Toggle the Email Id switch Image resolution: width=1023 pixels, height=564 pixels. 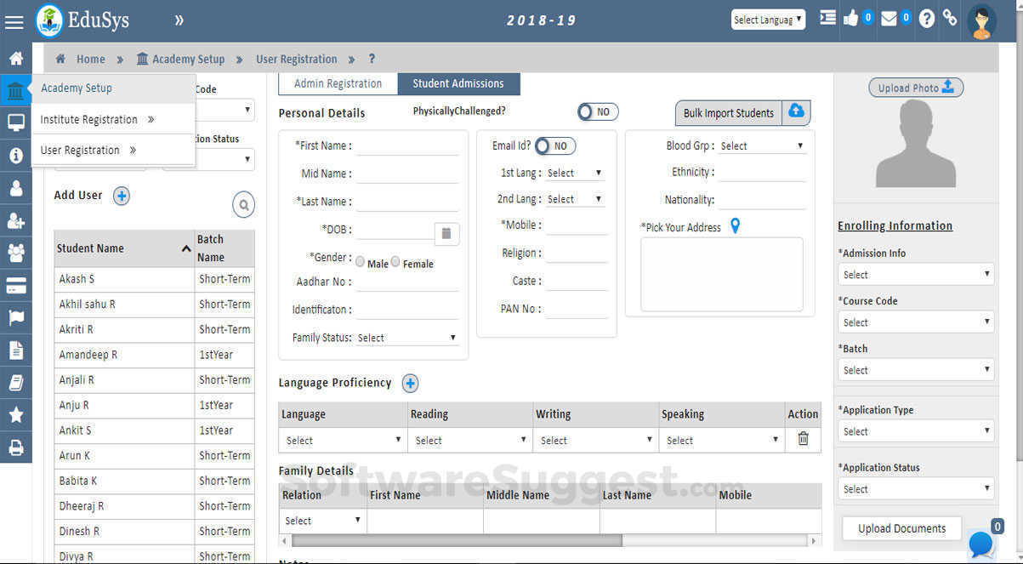(555, 146)
